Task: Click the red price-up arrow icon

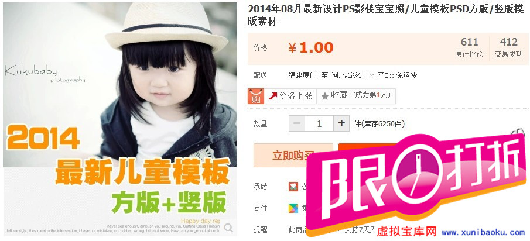Action: pyautogui.click(x=272, y=96)
